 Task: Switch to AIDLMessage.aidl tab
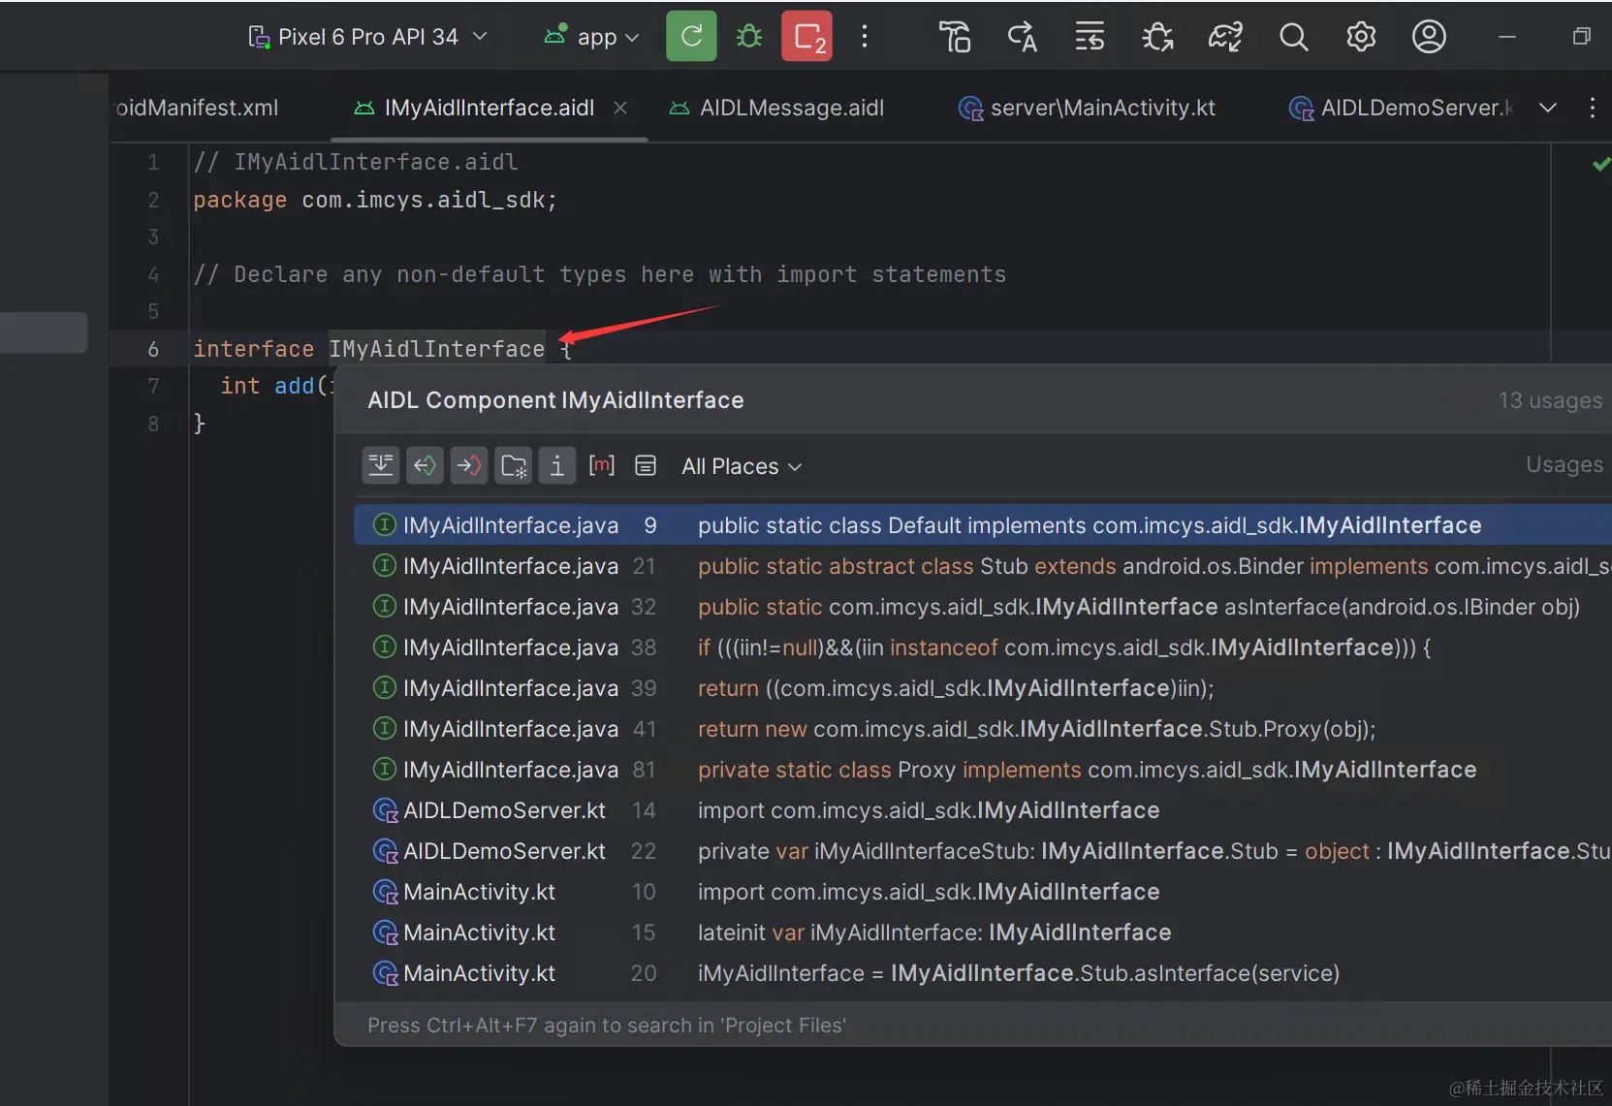(x=777, y=108)
